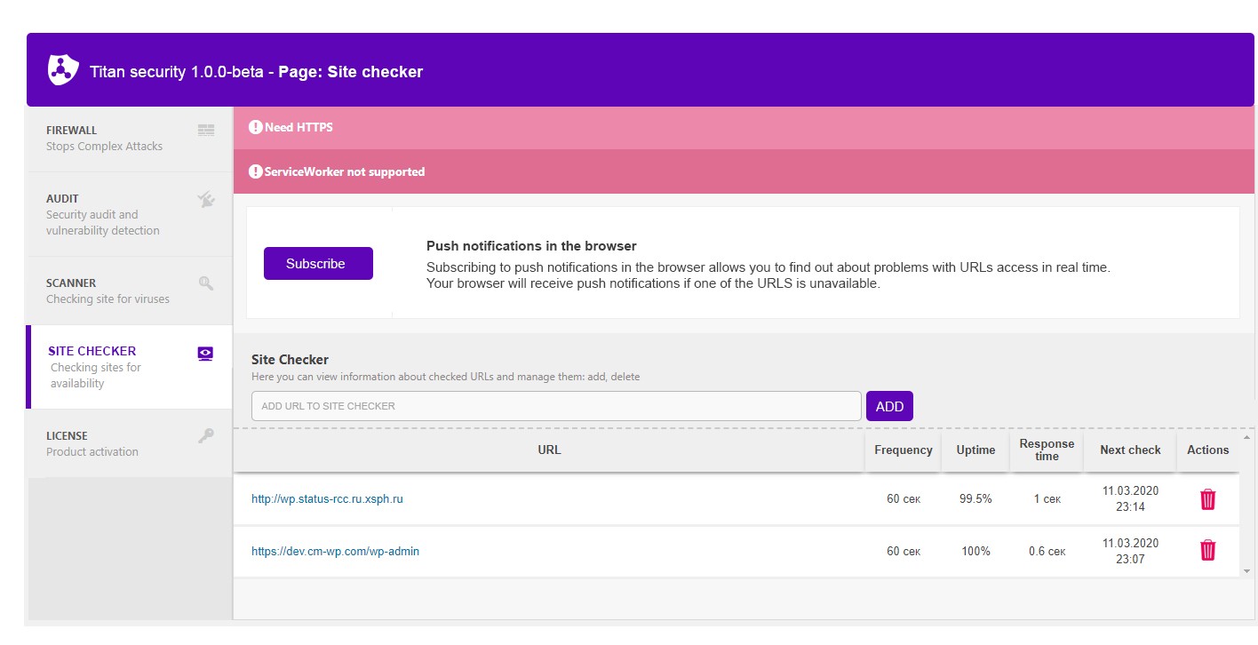Image resolution: width=1258 pixels, height=645 pixels.
Task: Open the License product activation page
Action: coord(130,443)
